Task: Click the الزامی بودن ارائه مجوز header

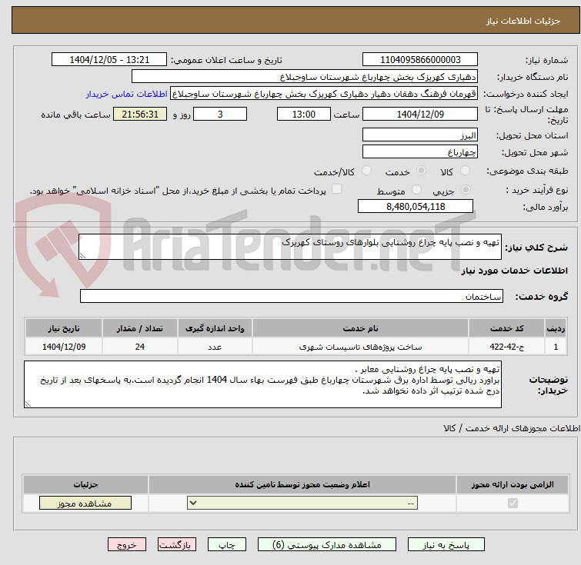Action: 513,484
